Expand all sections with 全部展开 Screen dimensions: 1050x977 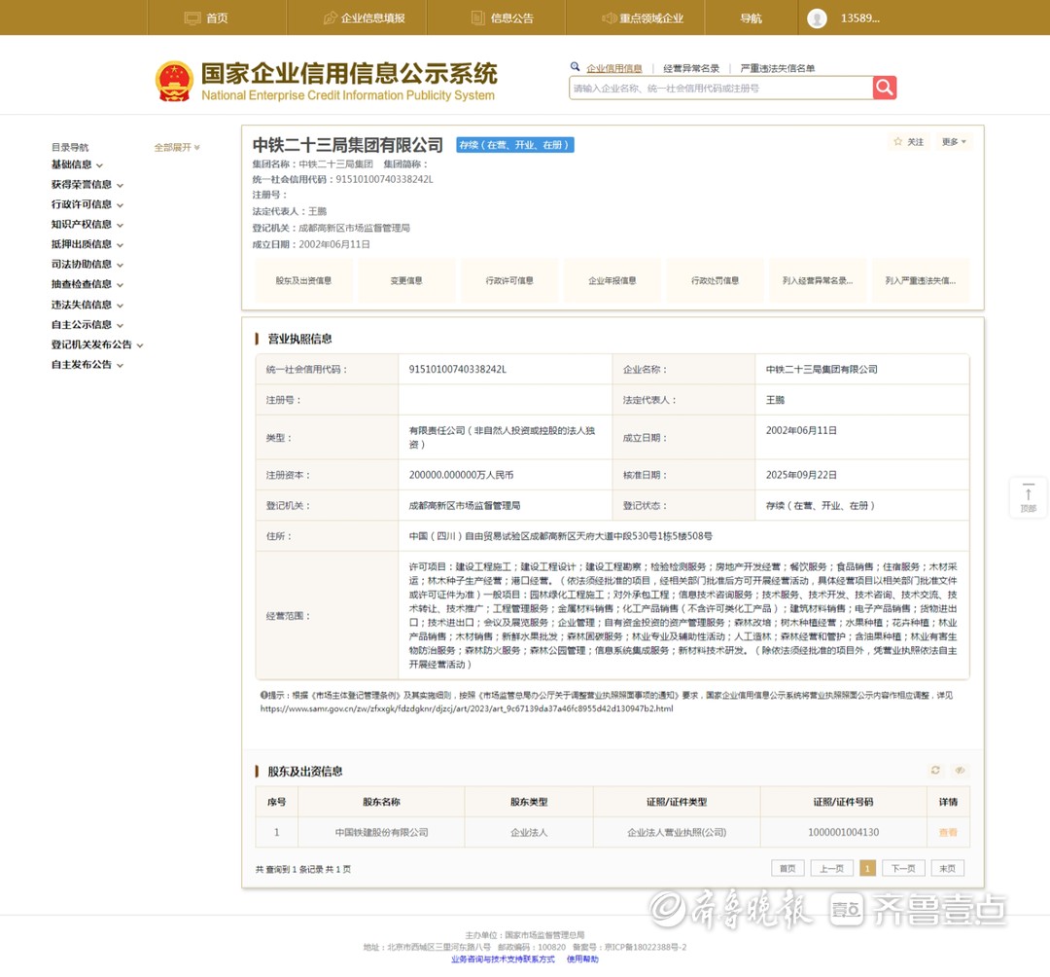[x=177, y=147]
